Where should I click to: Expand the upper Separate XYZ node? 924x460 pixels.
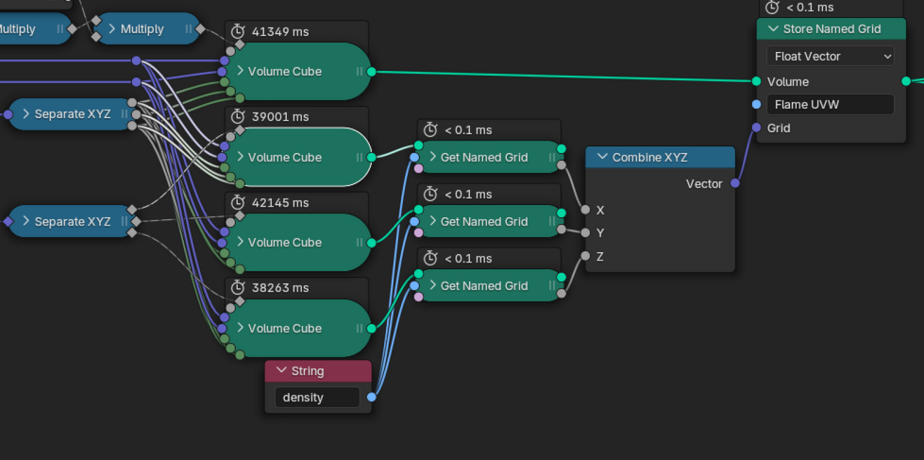(26, 114)
